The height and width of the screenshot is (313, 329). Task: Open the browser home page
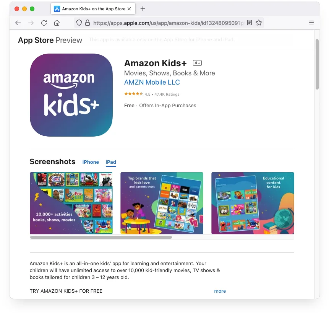point(57,23)
